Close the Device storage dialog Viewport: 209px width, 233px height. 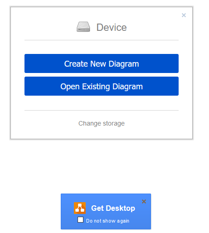(x=184, y=15)
